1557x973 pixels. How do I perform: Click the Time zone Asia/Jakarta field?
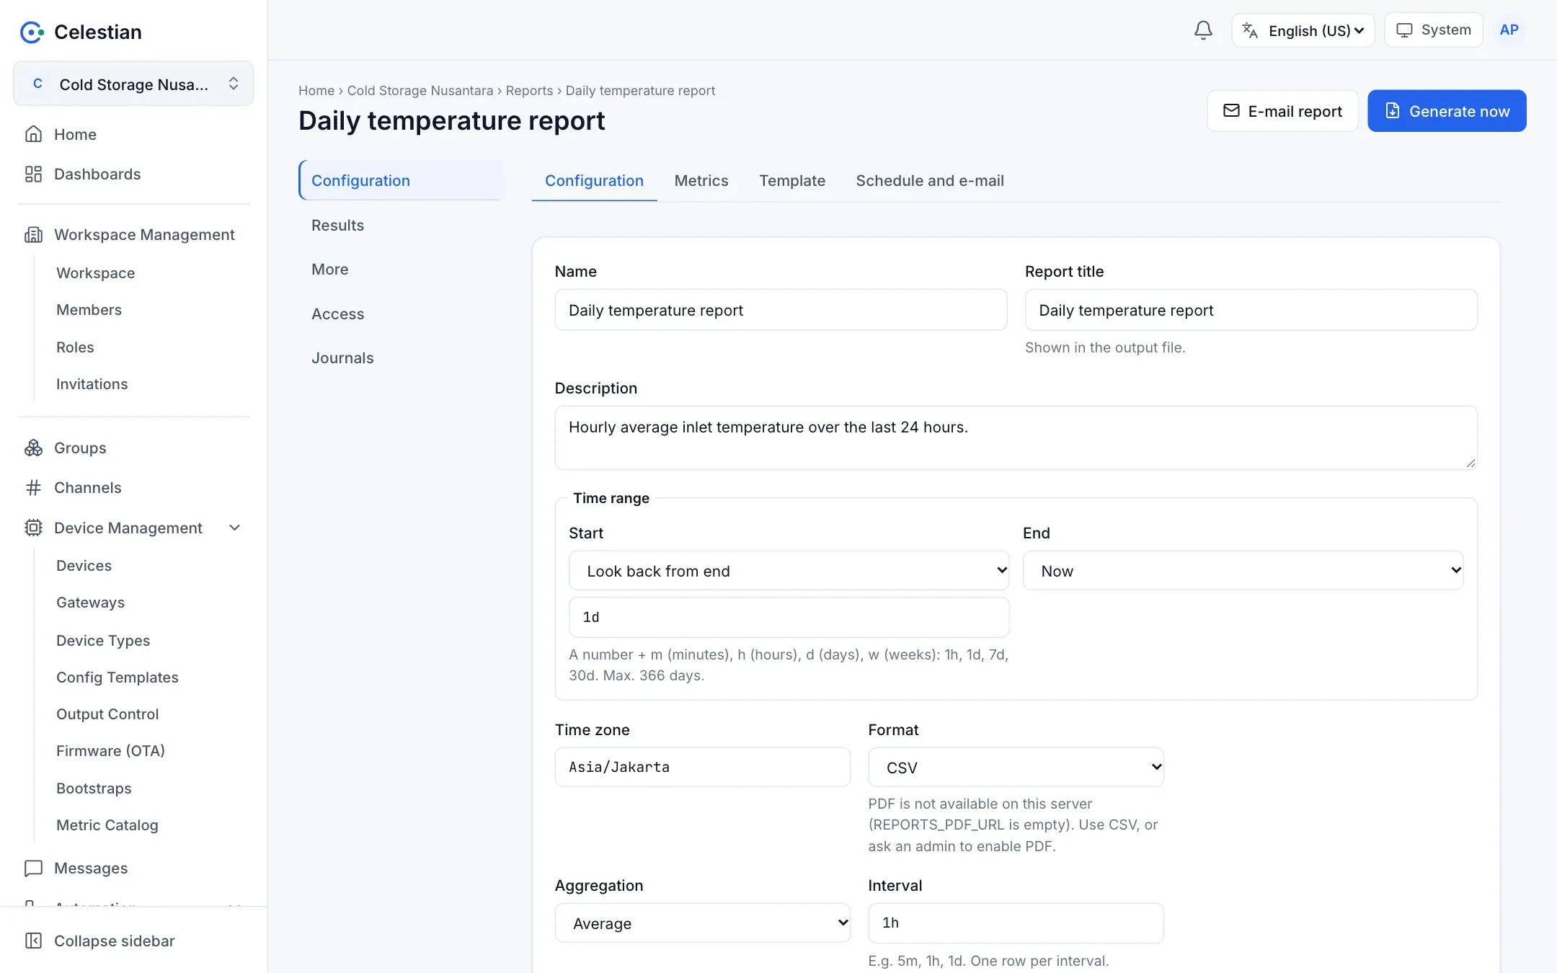coord(702,767)
